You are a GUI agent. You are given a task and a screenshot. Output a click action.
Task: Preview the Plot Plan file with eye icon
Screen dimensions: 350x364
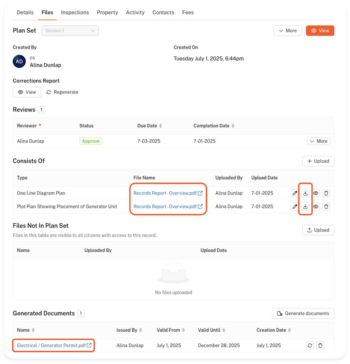[316, 207]
